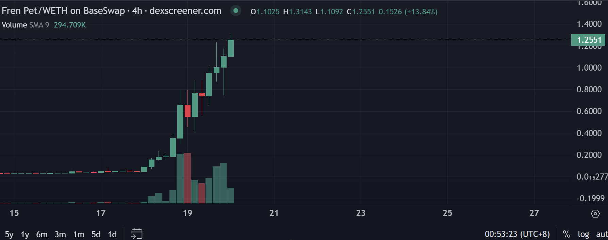This screenshot has height=240, width=608.
Task: Open the go-to-date calendar icon
Action: point(137,234)
